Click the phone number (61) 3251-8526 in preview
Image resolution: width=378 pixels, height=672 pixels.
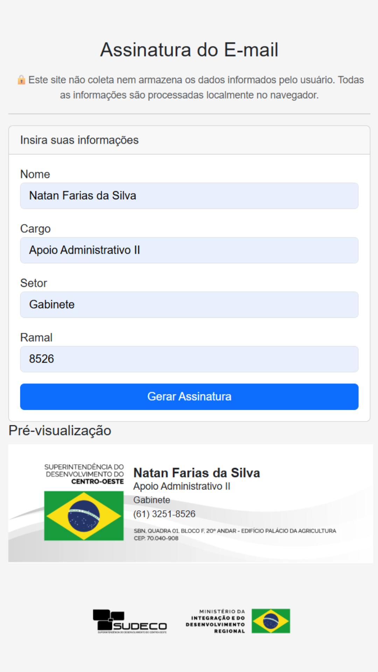coord(164,514)
